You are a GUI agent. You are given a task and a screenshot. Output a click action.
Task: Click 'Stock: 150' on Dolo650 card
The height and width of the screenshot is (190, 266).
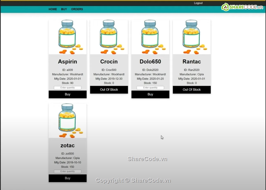(x=150, y=83)
